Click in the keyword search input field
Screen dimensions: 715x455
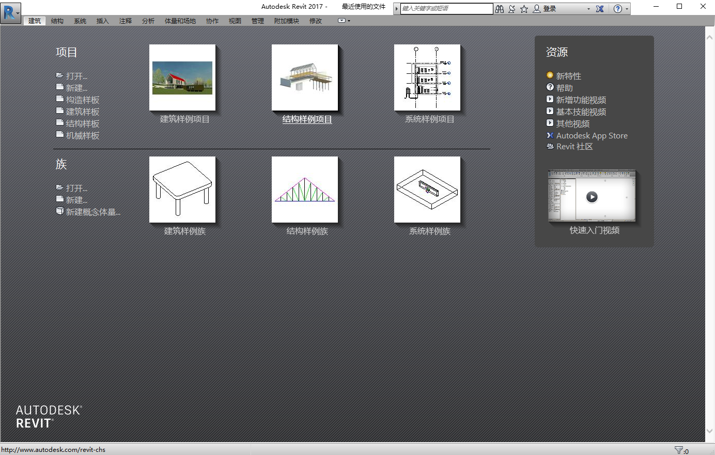446,9
